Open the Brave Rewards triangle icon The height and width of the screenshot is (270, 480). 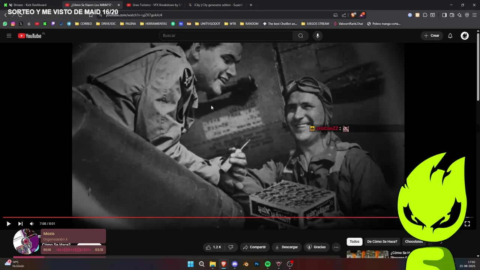coord(362,15)
